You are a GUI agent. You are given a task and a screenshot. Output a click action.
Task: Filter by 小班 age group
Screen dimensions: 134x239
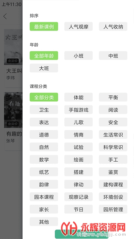coord(79,56)
